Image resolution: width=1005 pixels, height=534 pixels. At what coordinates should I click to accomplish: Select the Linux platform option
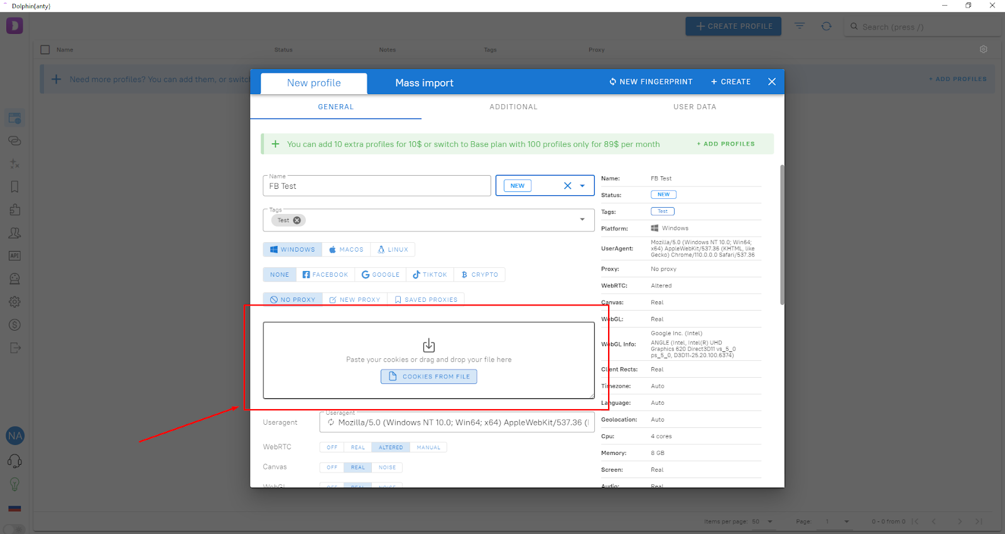(x=393, y=250)
